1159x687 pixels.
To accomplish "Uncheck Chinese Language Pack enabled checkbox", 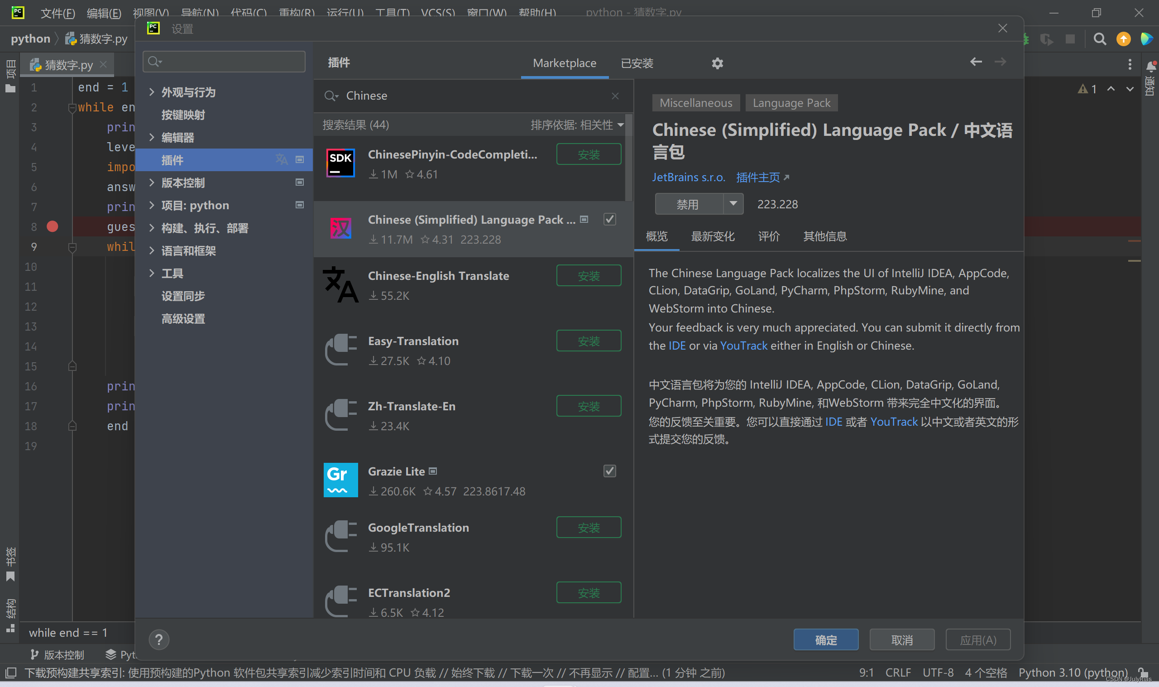I will coord(610,219).
